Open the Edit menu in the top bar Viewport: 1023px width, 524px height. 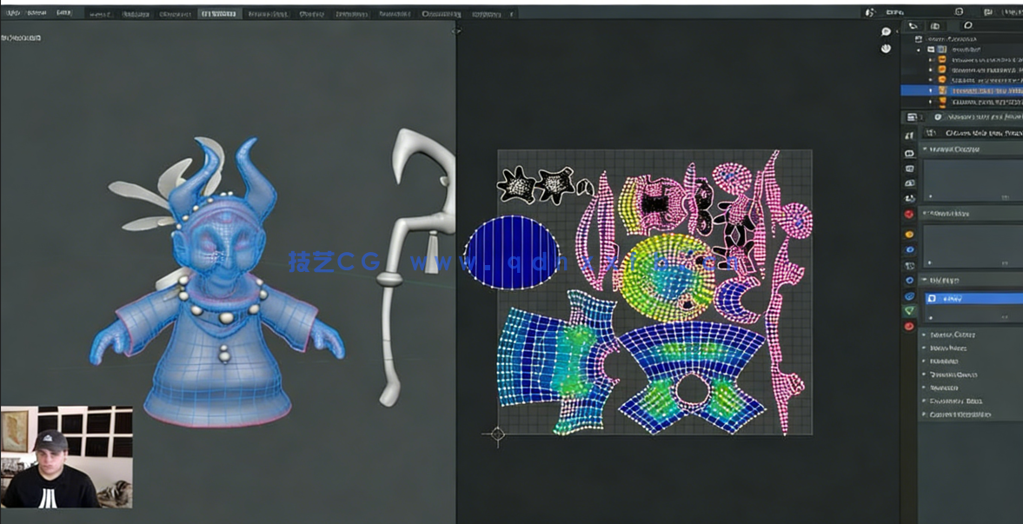(61, 13)
